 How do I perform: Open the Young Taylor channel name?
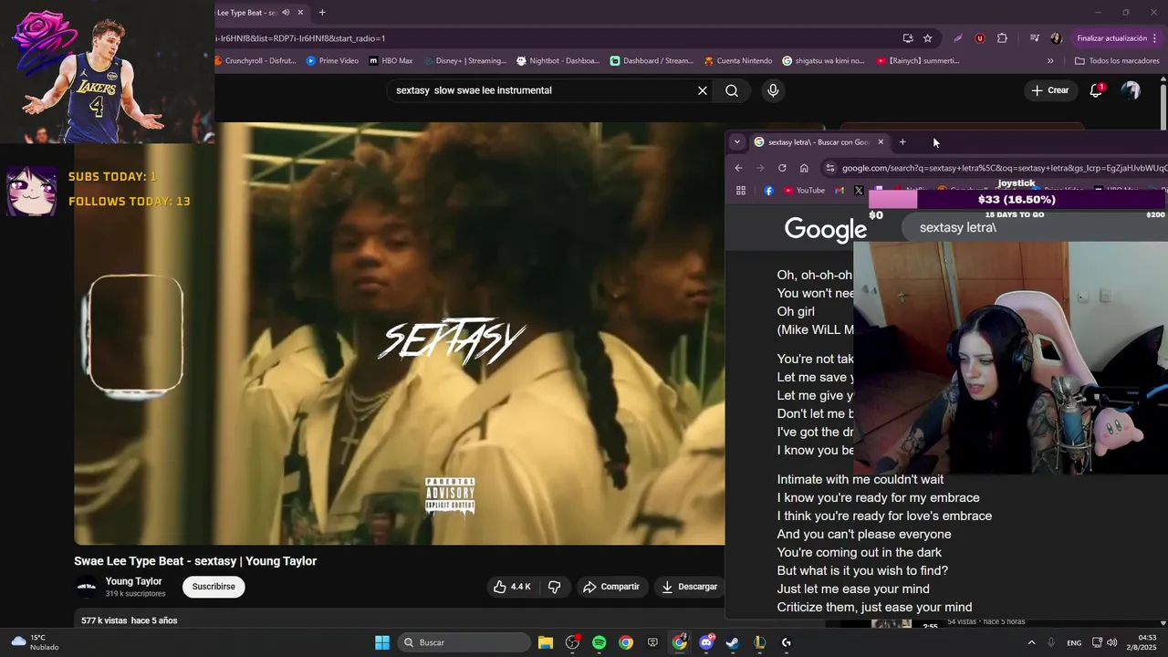pos(133,581)
